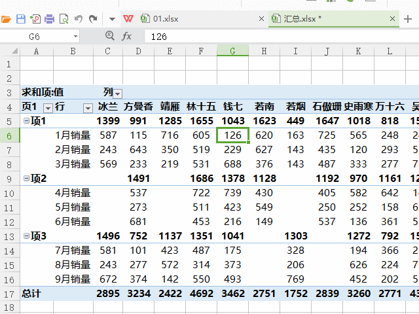Click the fx insert function icon
Image resolution: width=419 pixels, height=314 pixels.
[x=126, y=36]
